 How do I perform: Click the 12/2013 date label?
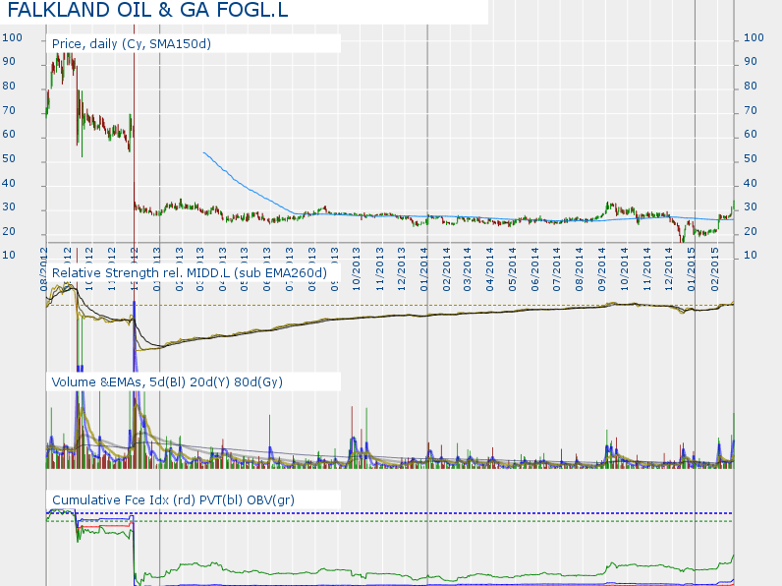click(x=402, y=269)
